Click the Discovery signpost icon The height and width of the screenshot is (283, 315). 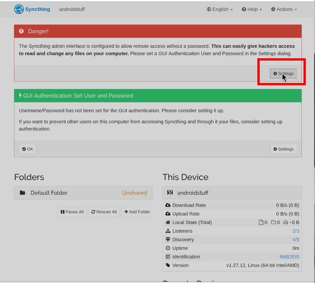(x=168, y=240)
